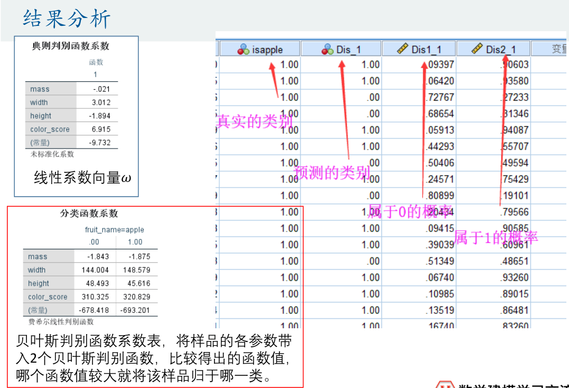Viewport: 569px width, 388px height.
Task: Click the height value 48.493
Action: (97, 283)
